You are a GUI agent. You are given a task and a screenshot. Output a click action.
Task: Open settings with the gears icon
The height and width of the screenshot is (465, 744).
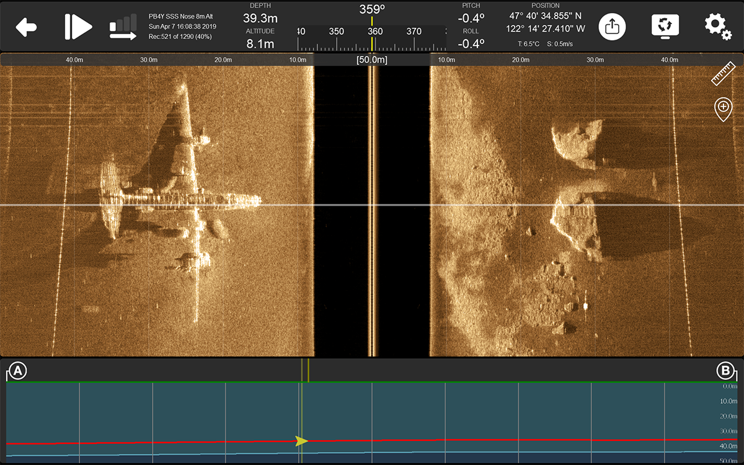tap(717, 27)
